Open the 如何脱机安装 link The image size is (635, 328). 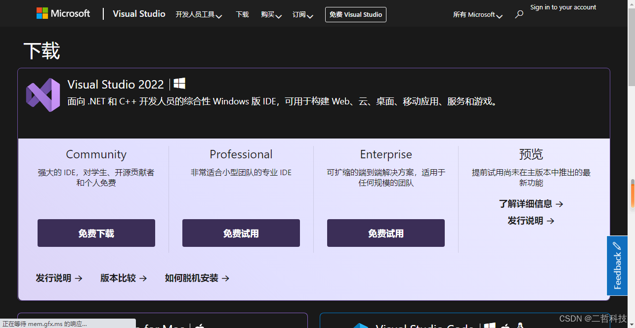click(x=197, y=278)
